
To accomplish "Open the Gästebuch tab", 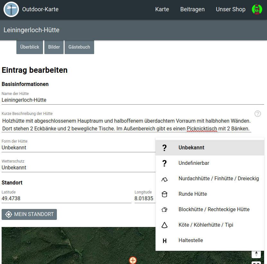I will tap(79, 47).
